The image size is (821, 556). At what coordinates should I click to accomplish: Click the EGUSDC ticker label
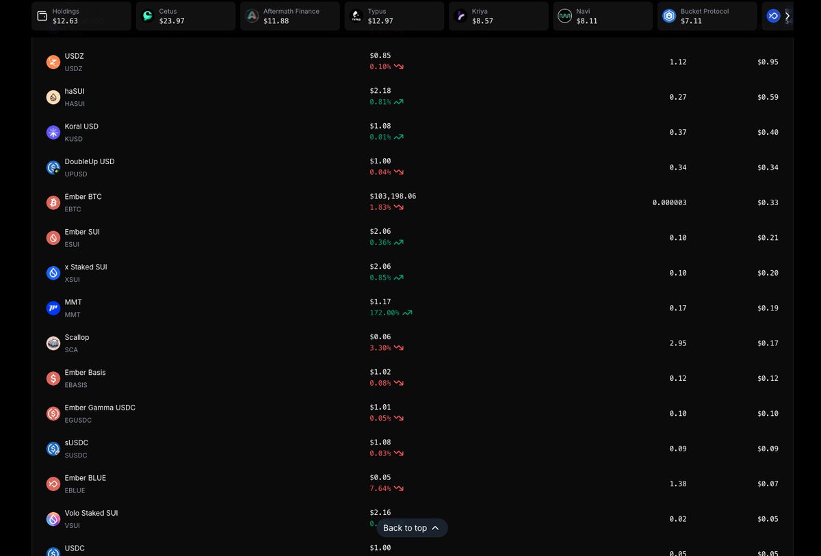pyautogui.click(x=78, y=421)
